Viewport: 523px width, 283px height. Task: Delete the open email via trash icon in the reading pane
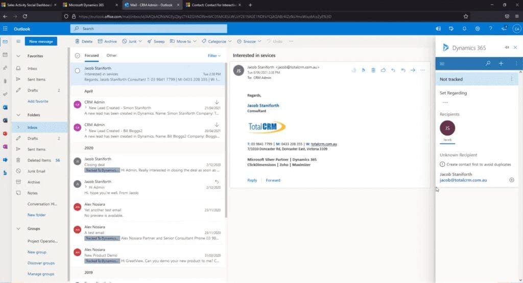(373, 70)
